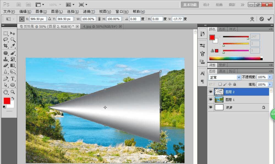Open the opacity 不透明度 slider arrow

pos(270,77)
